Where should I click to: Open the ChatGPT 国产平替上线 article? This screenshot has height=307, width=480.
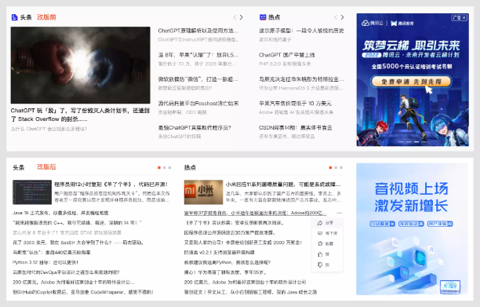(x=287, y=55)
